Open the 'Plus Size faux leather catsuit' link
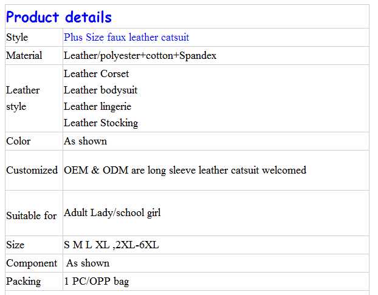Screen dimensions: 378x295 126,38
